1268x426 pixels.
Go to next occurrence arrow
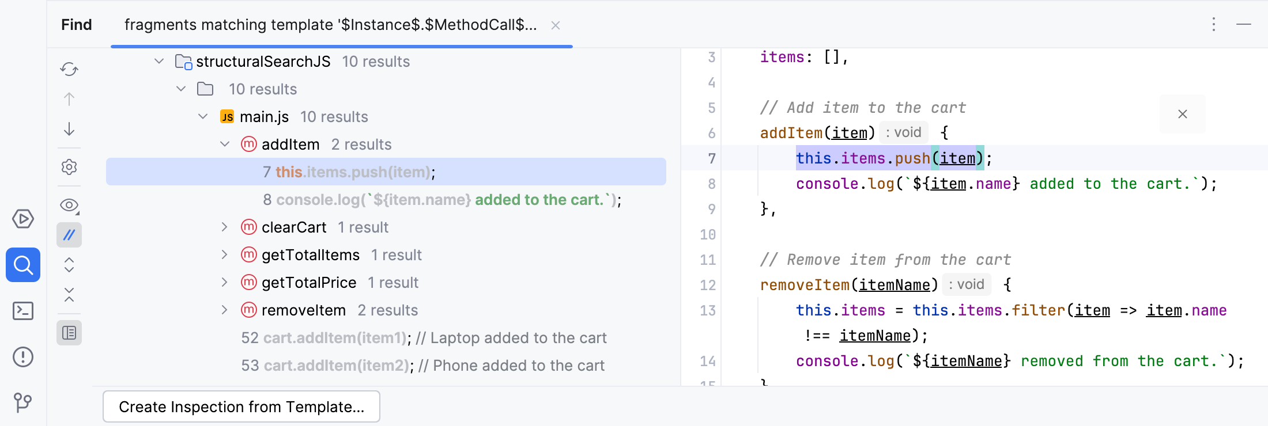69,129
